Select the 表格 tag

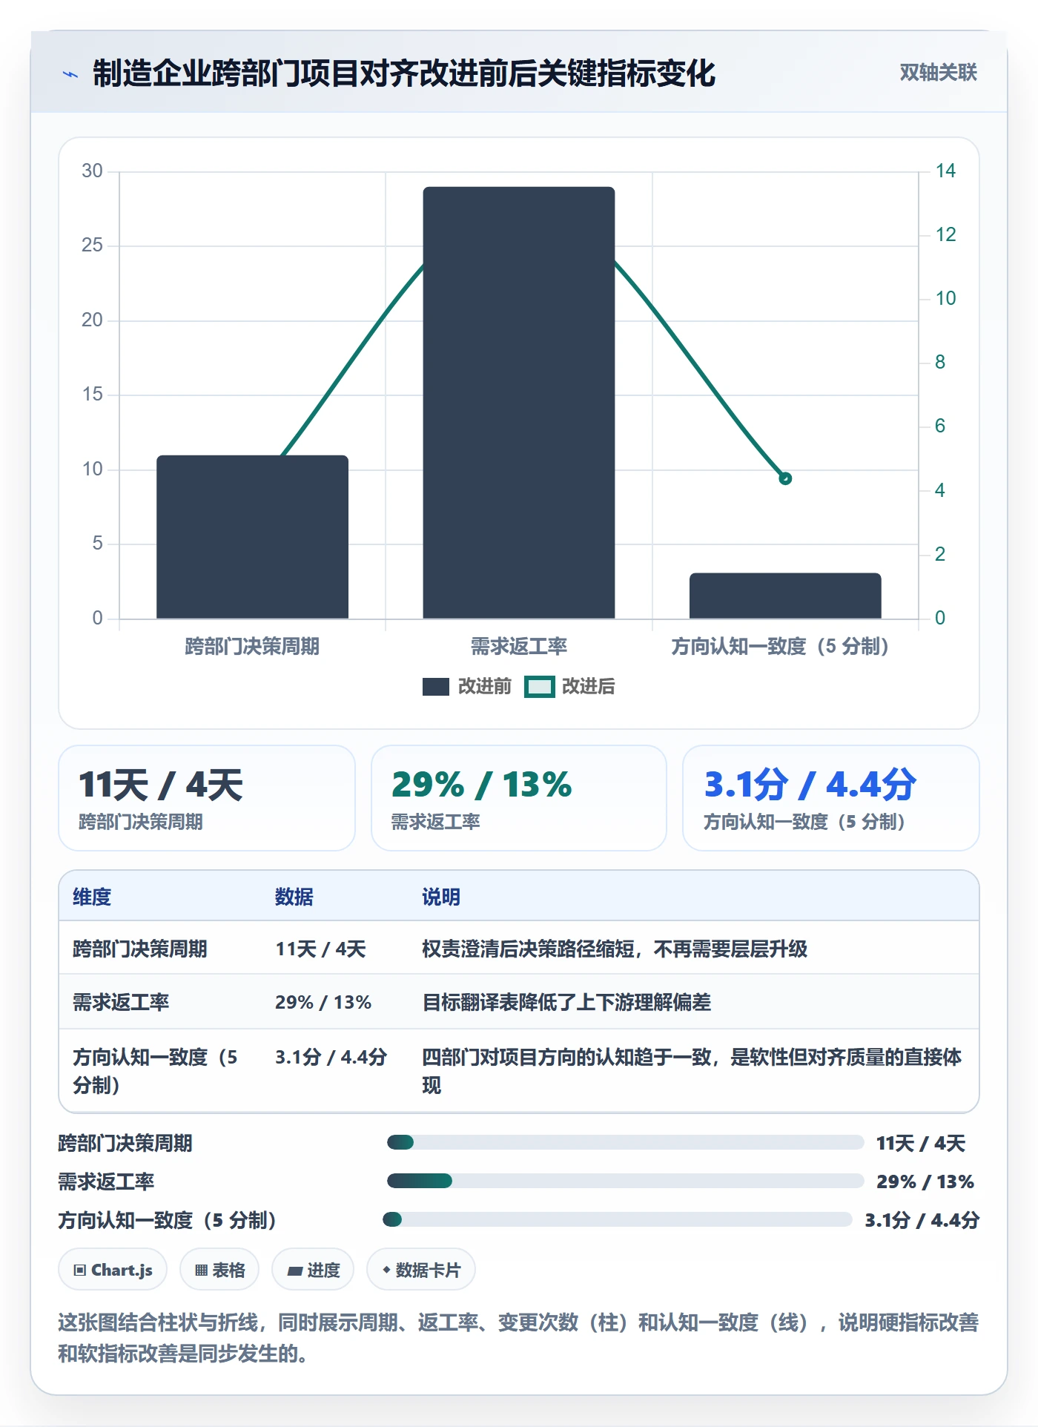(x=219, y=1270)
